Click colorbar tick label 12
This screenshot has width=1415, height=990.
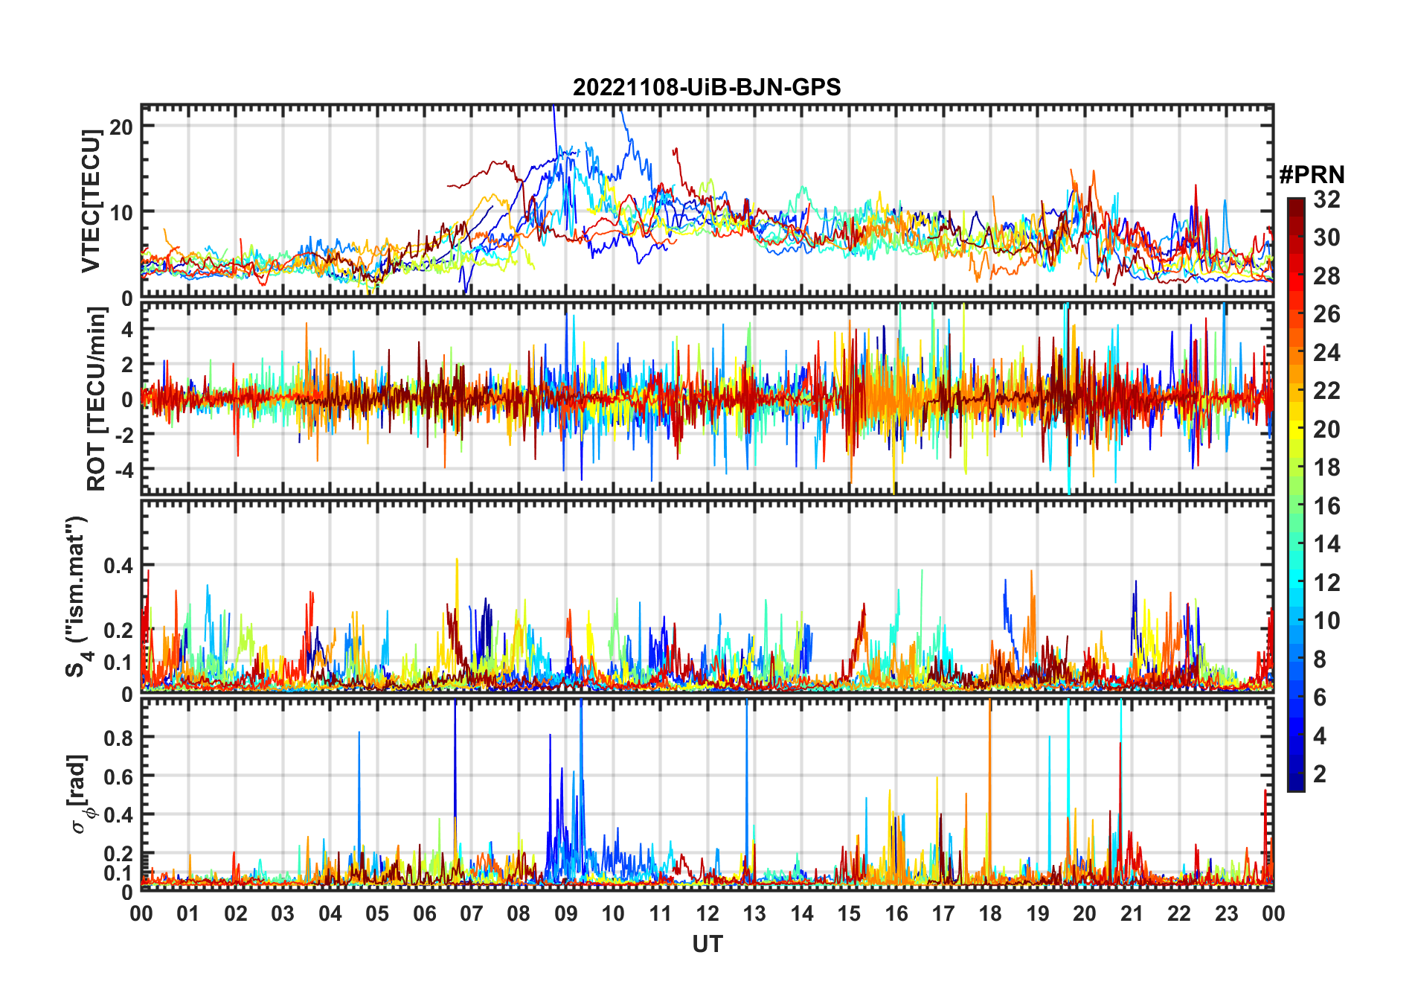1326,583
